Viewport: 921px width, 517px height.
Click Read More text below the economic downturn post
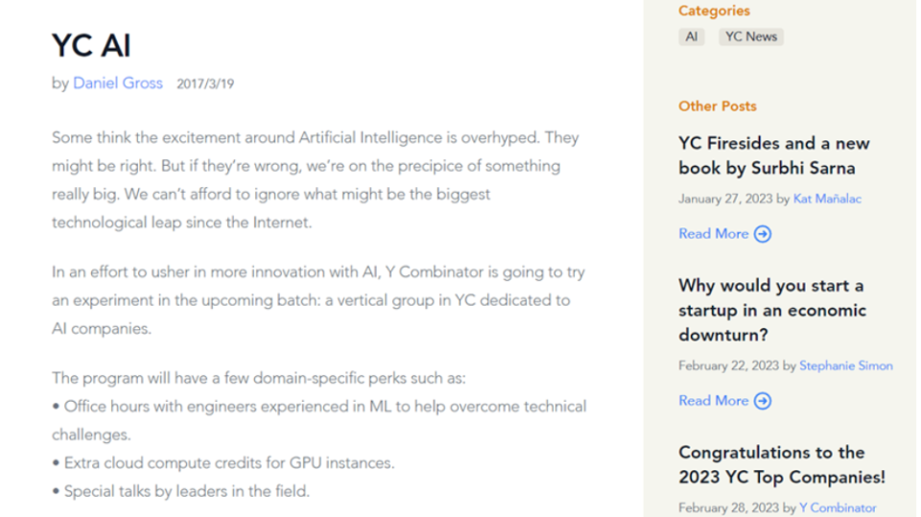coord(713,401)
